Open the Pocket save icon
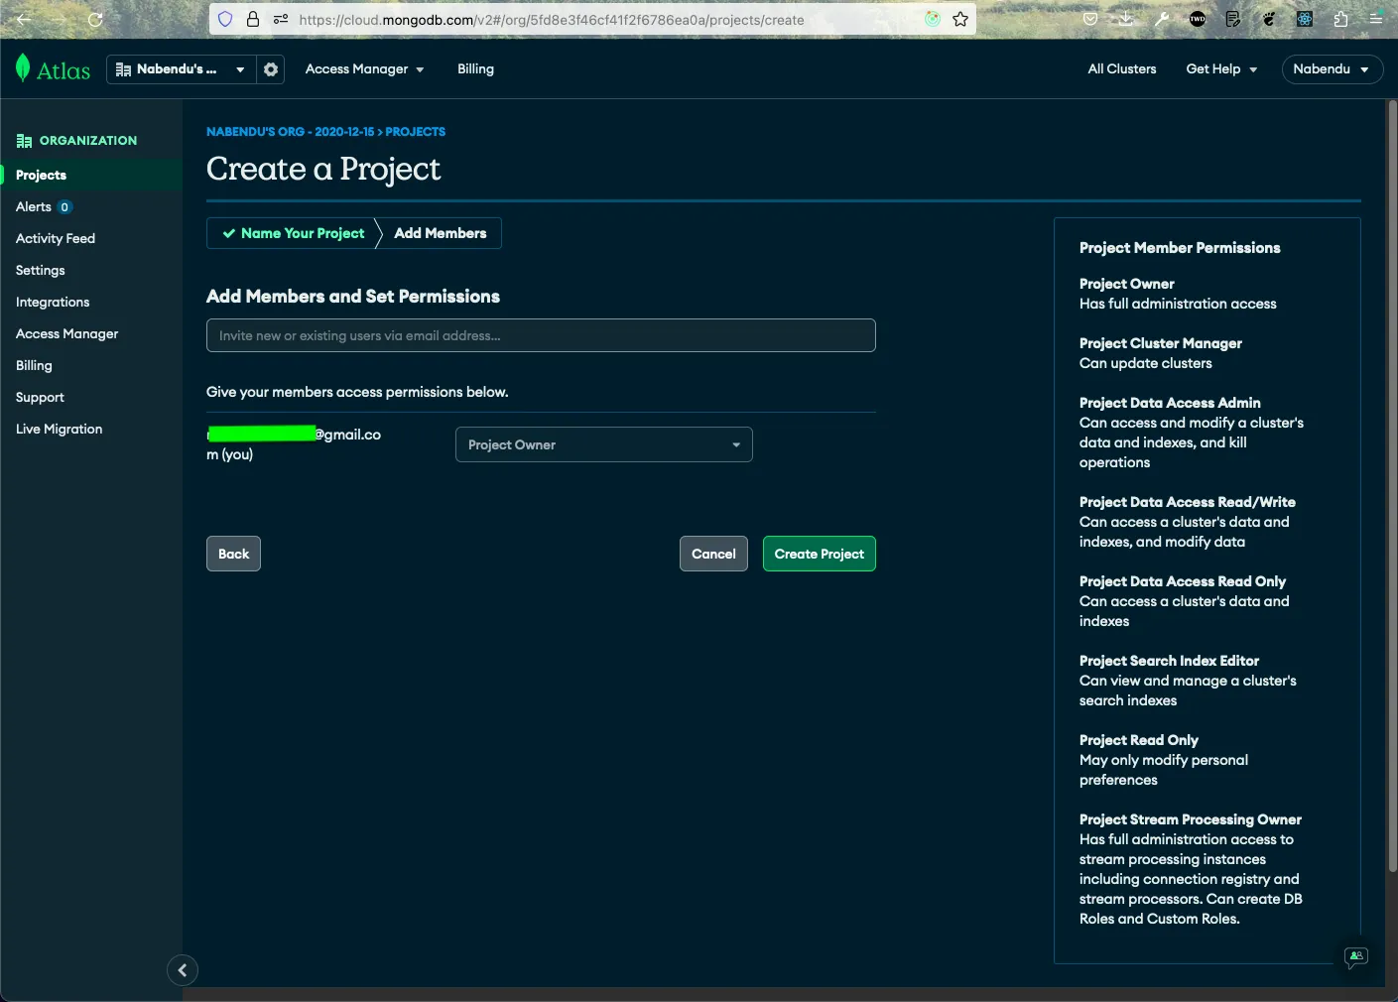The height and width of the screenshot is (1002, 1398). pyautogui.click(x=1090, y=19)
